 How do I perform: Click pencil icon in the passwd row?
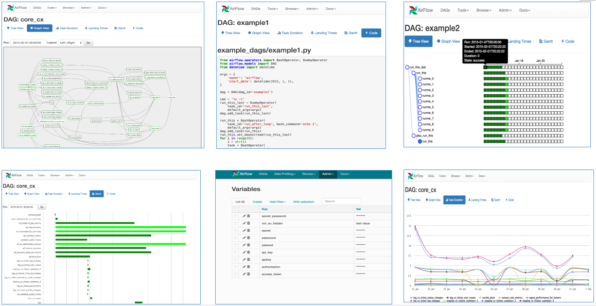point(244,245)
